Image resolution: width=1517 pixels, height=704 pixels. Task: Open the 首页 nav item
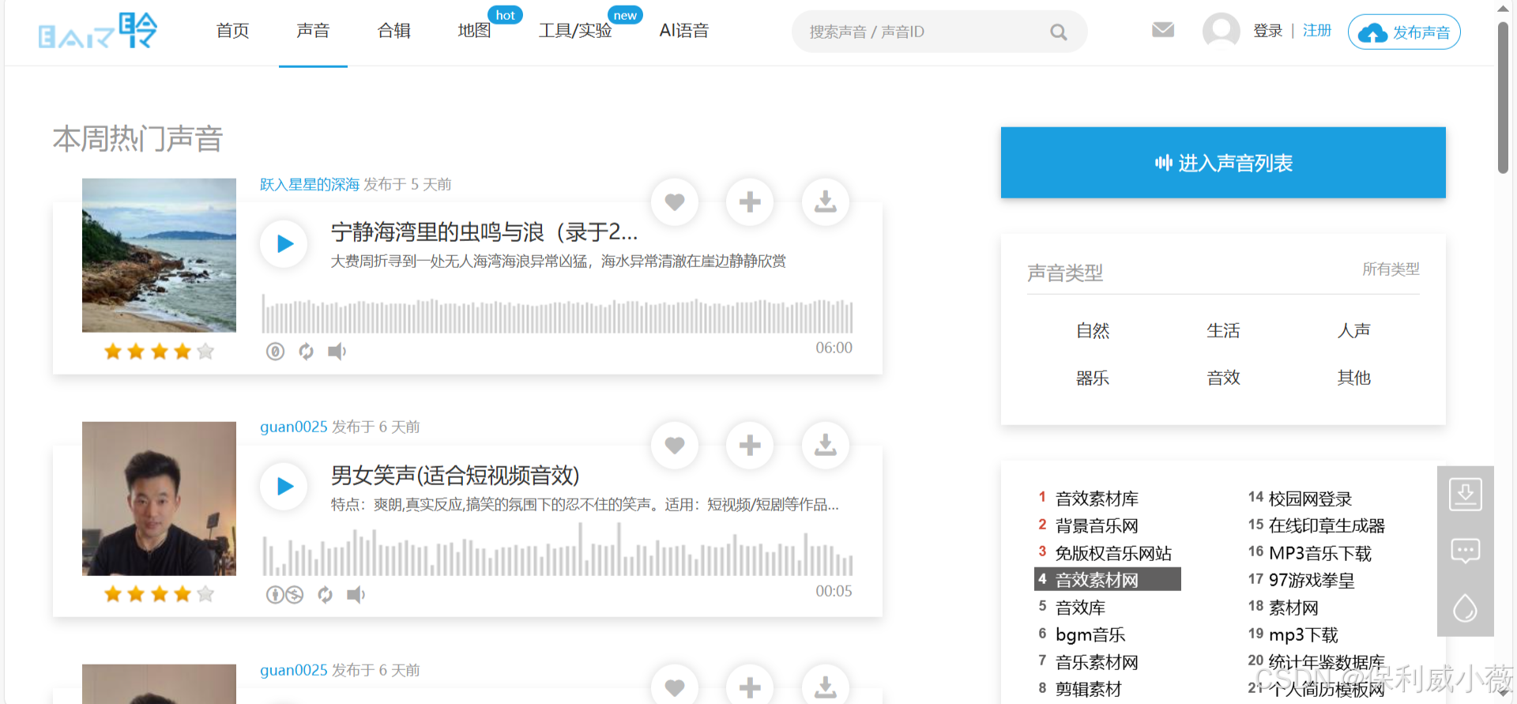[232, 31]
